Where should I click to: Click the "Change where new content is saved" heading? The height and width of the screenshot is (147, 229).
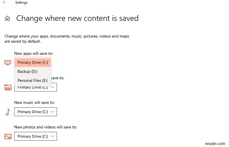click(78, 18)
